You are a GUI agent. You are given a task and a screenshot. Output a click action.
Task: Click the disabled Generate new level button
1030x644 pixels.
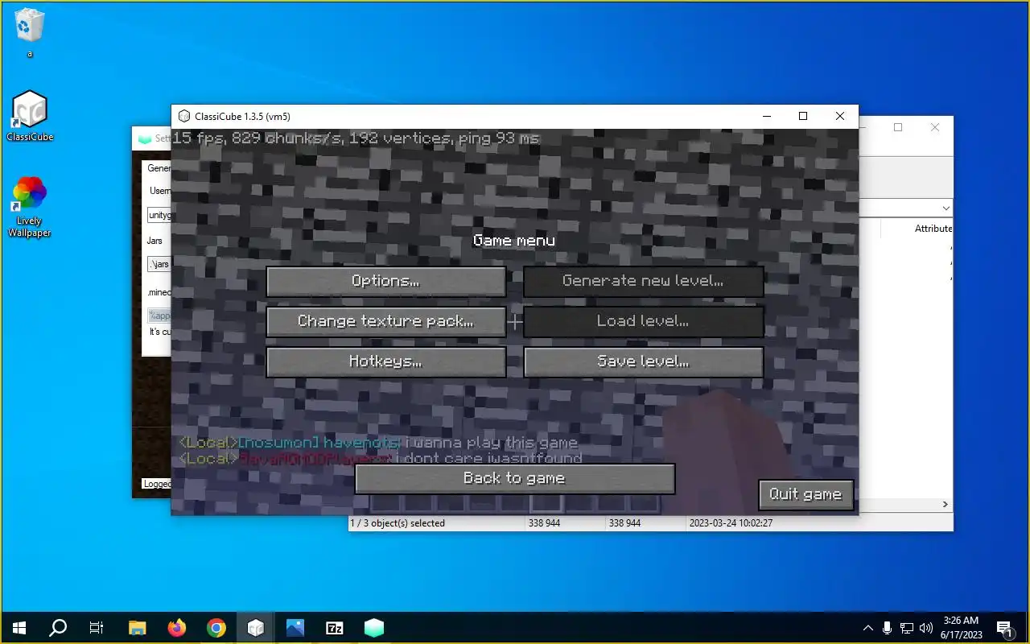click(x=643, y=282)
